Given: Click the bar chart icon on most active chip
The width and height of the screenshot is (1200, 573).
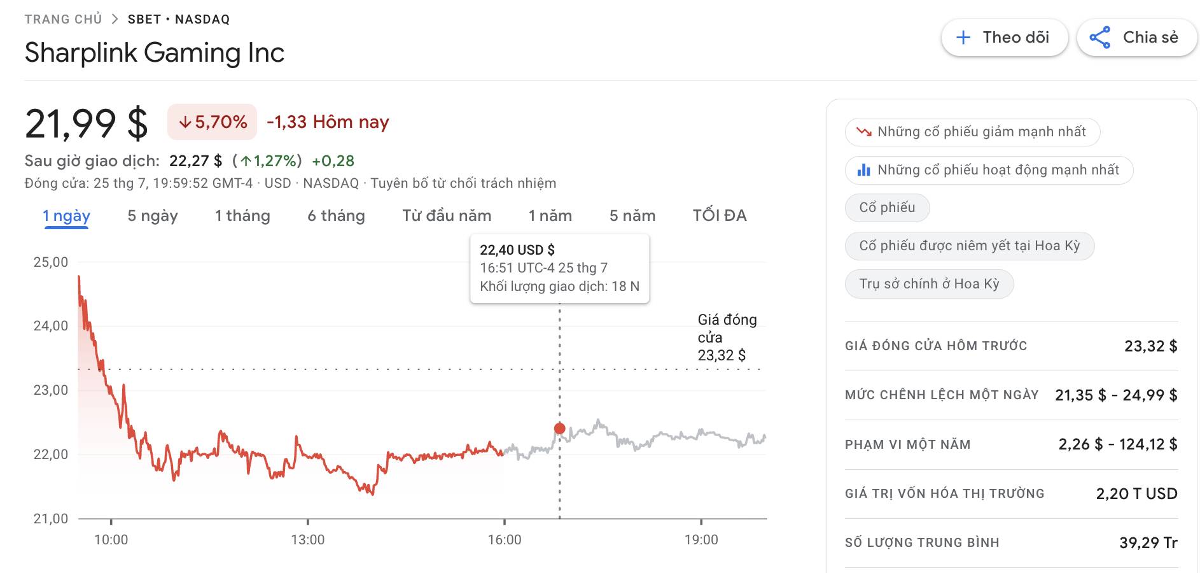Looking at the screenshot, I should [x=864, y=170].
